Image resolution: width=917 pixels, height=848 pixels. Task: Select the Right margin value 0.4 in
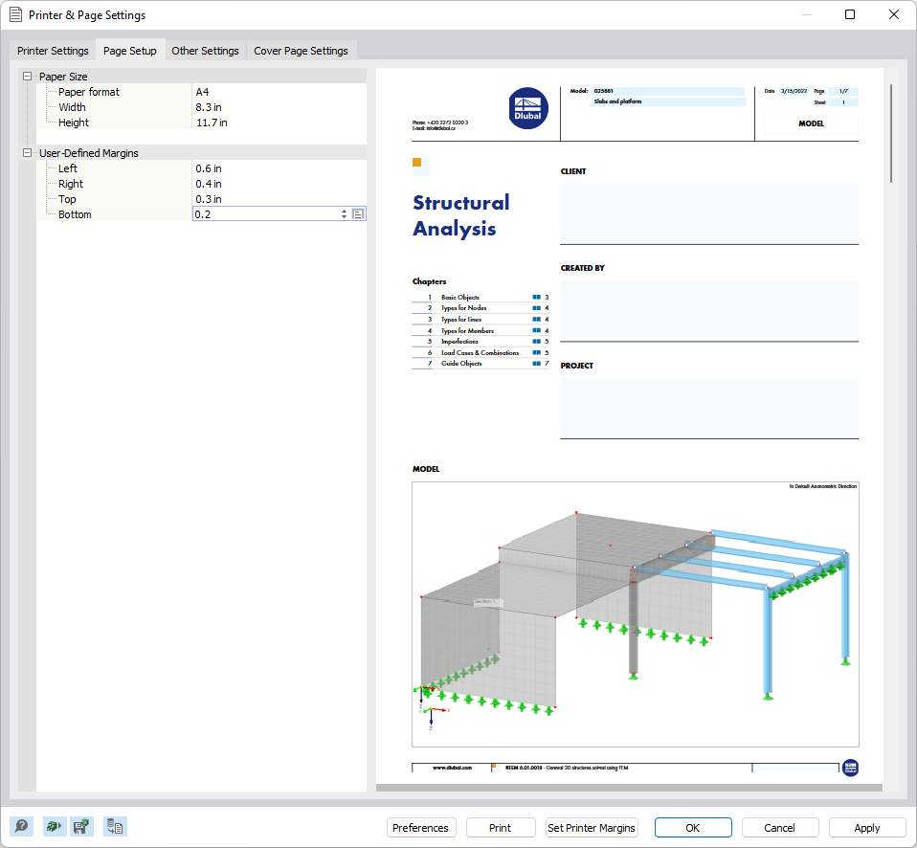[209, 184]
